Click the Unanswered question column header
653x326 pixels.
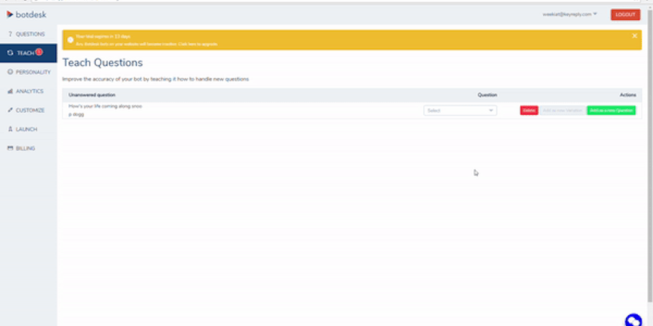pyautogui.click(x=92, y=96)
